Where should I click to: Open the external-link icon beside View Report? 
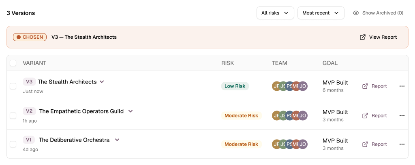click(363, 37)
